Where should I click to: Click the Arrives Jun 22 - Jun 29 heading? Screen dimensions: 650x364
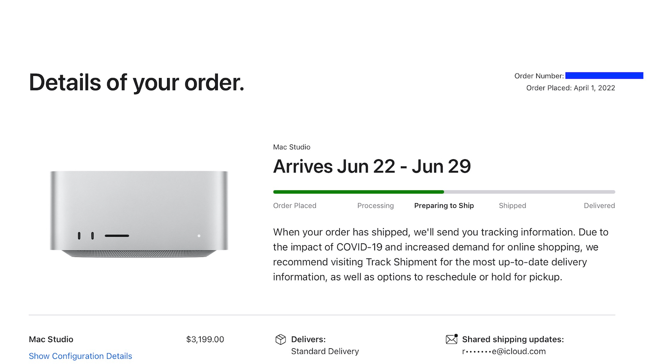372,166
